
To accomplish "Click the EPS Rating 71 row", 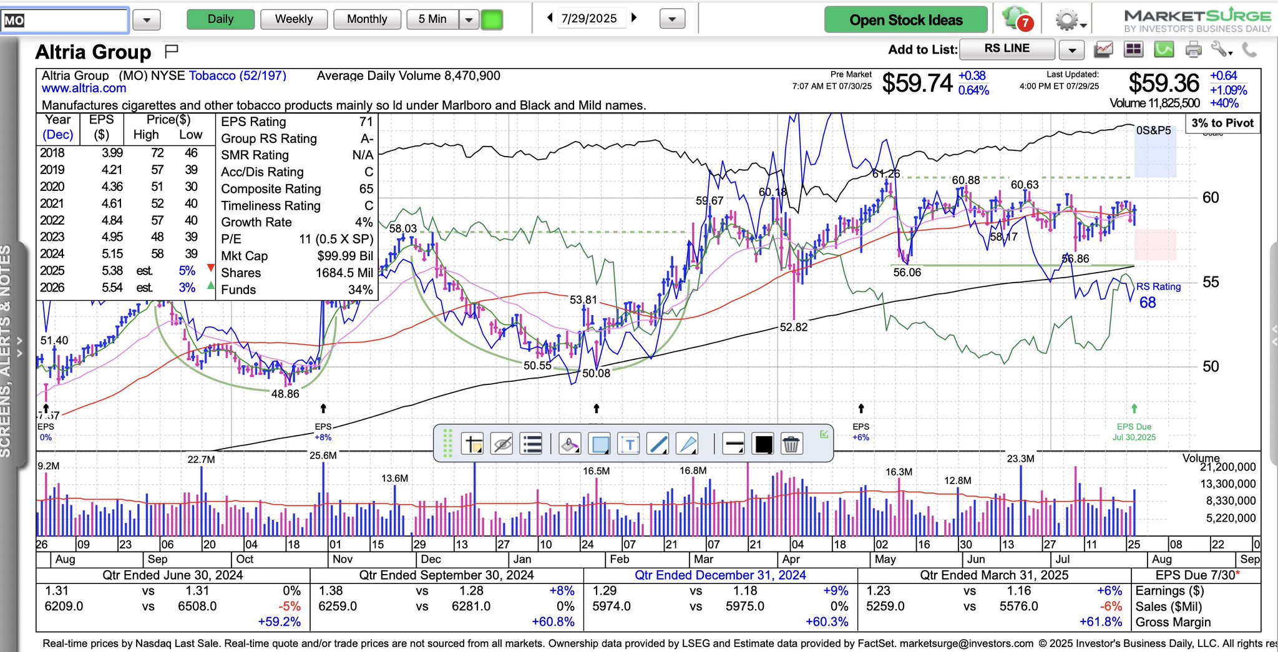I will (297, 122).
